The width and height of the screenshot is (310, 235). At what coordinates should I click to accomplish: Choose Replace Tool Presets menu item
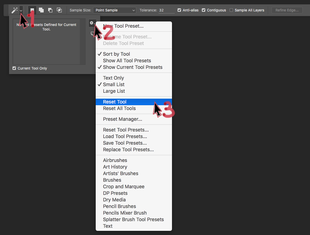[134, 150]
